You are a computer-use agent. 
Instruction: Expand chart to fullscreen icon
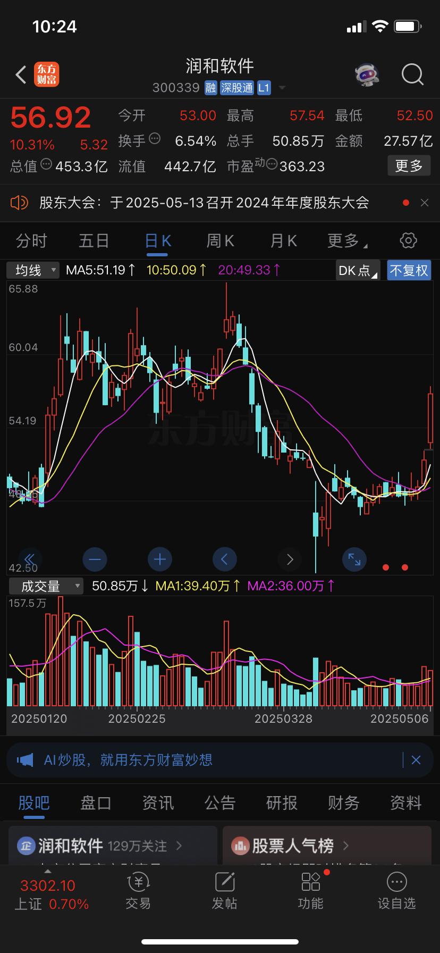coord(354,559)
